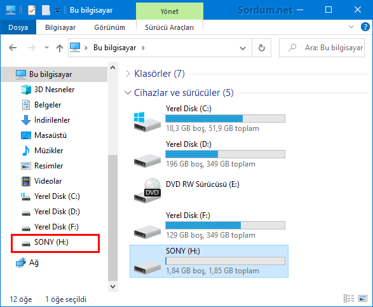
Task: Click the DVD RW Sürücüsü (E:) label
Action: (203, 184)
